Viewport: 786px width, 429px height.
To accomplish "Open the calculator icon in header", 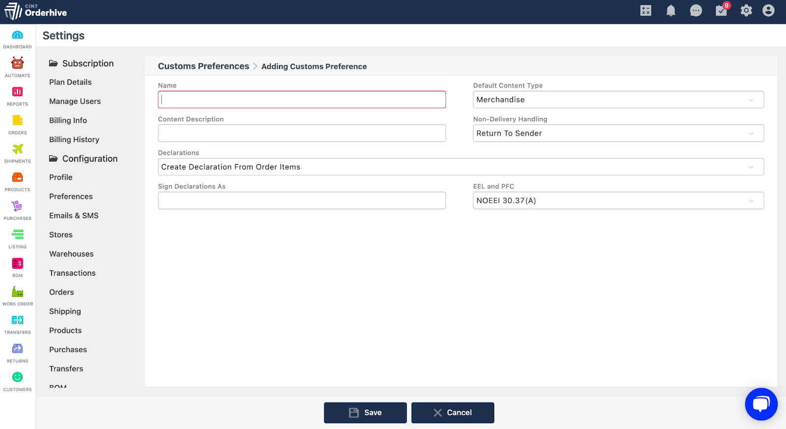I will point(646,10).
